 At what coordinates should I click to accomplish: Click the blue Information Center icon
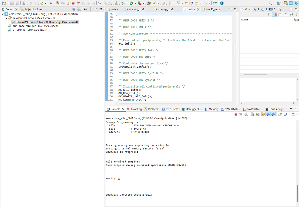tap(222, 3)
